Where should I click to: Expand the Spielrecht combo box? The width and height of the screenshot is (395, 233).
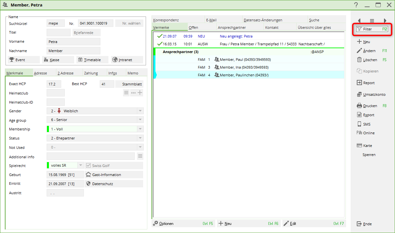point(81,165)
